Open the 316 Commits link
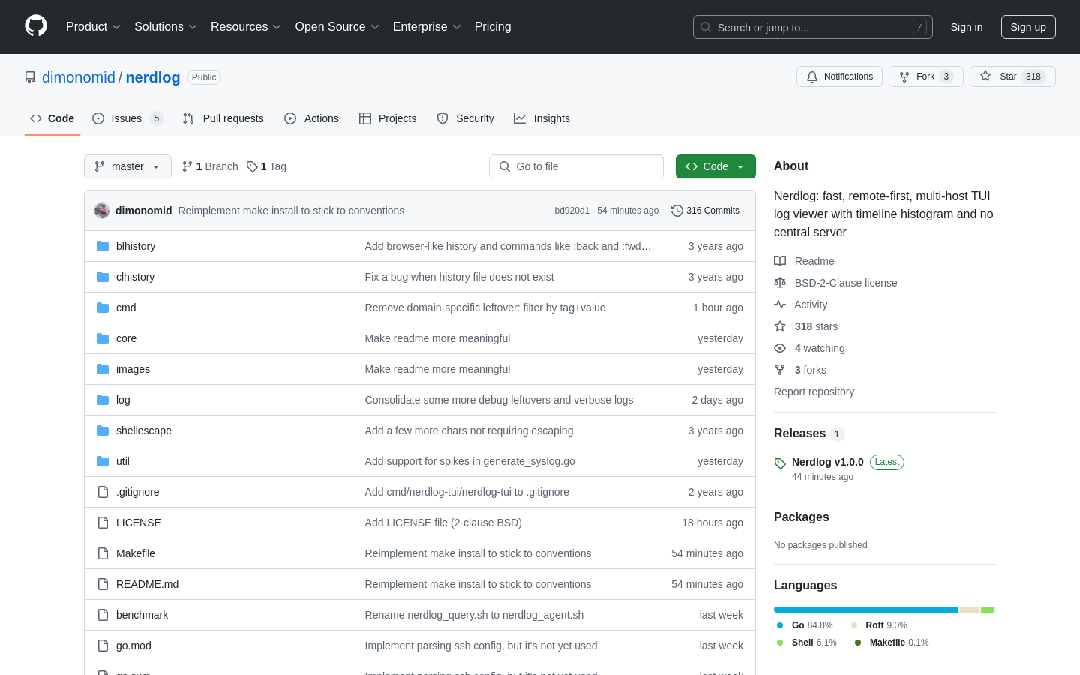 click(x=706, y=211)
